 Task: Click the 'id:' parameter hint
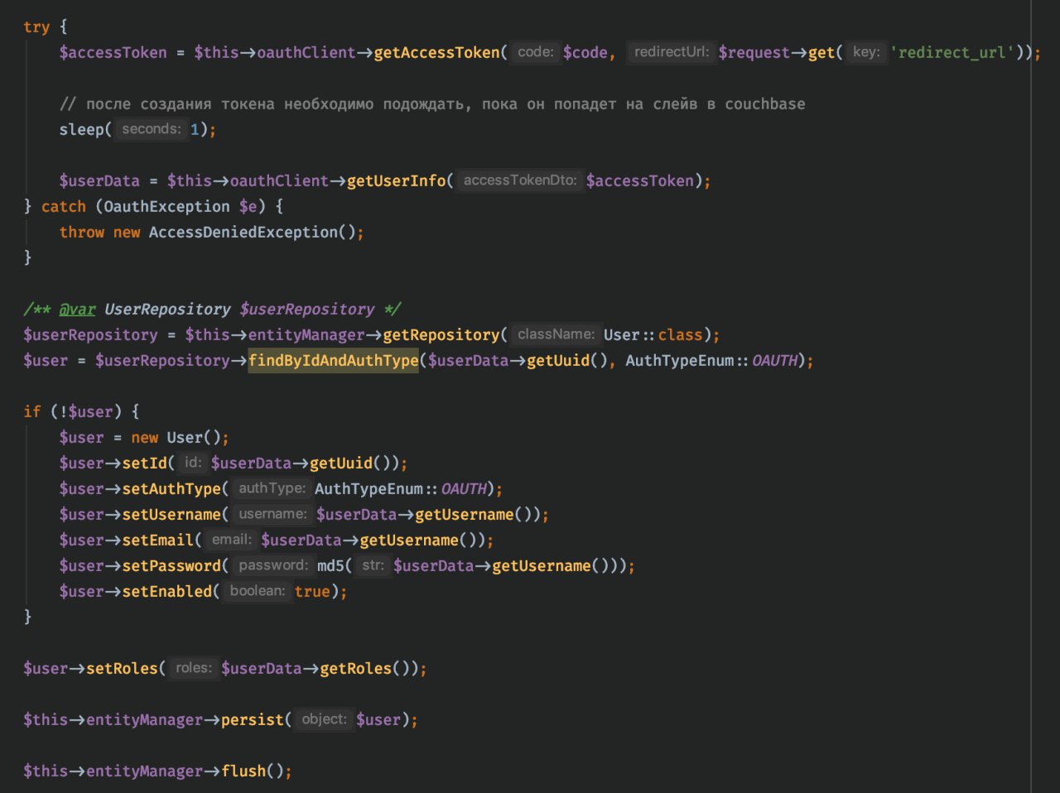pyautogui.click(x=192, y=463)
